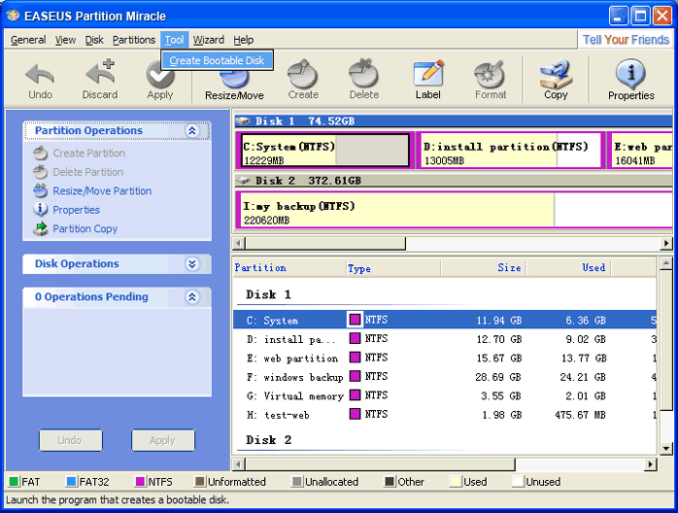Open the Help menu

[x=244, y=40]
